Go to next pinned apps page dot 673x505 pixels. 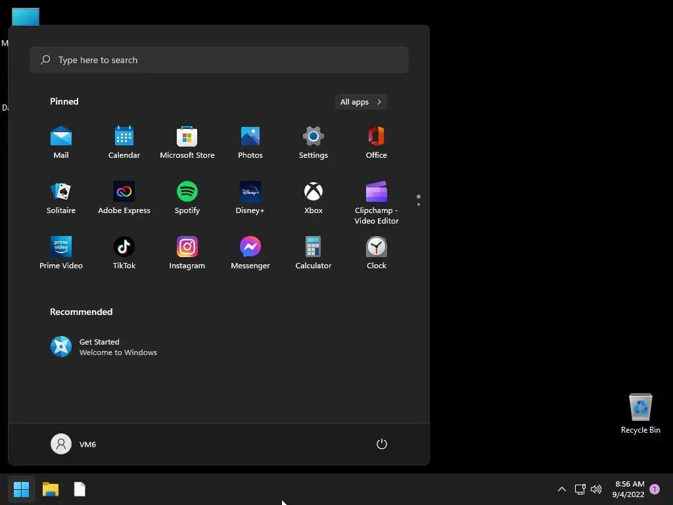419,204
